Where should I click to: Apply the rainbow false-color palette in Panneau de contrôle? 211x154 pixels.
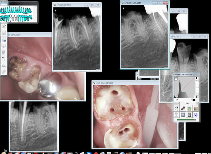coord(189,108)
